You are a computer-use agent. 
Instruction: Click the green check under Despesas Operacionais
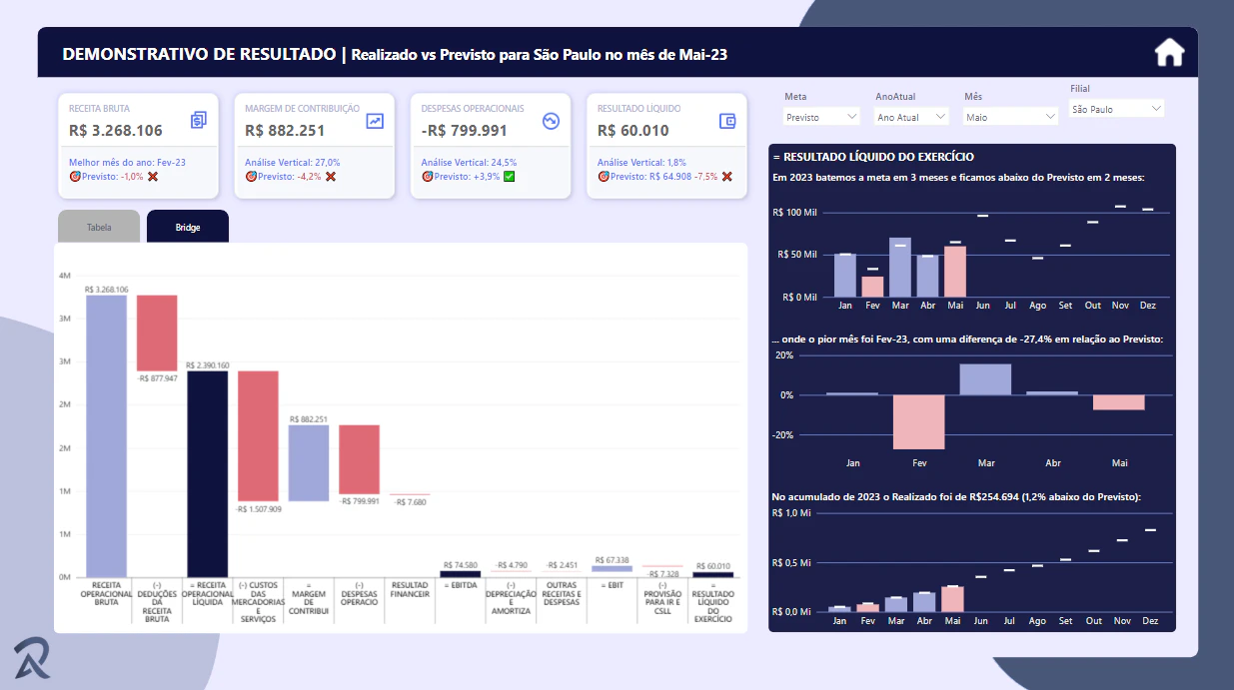pyautogui.click(x=509, y=177)
